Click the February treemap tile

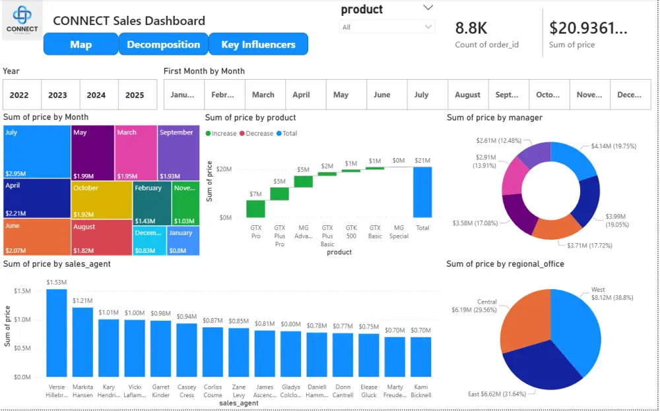[x=152, y=204]
